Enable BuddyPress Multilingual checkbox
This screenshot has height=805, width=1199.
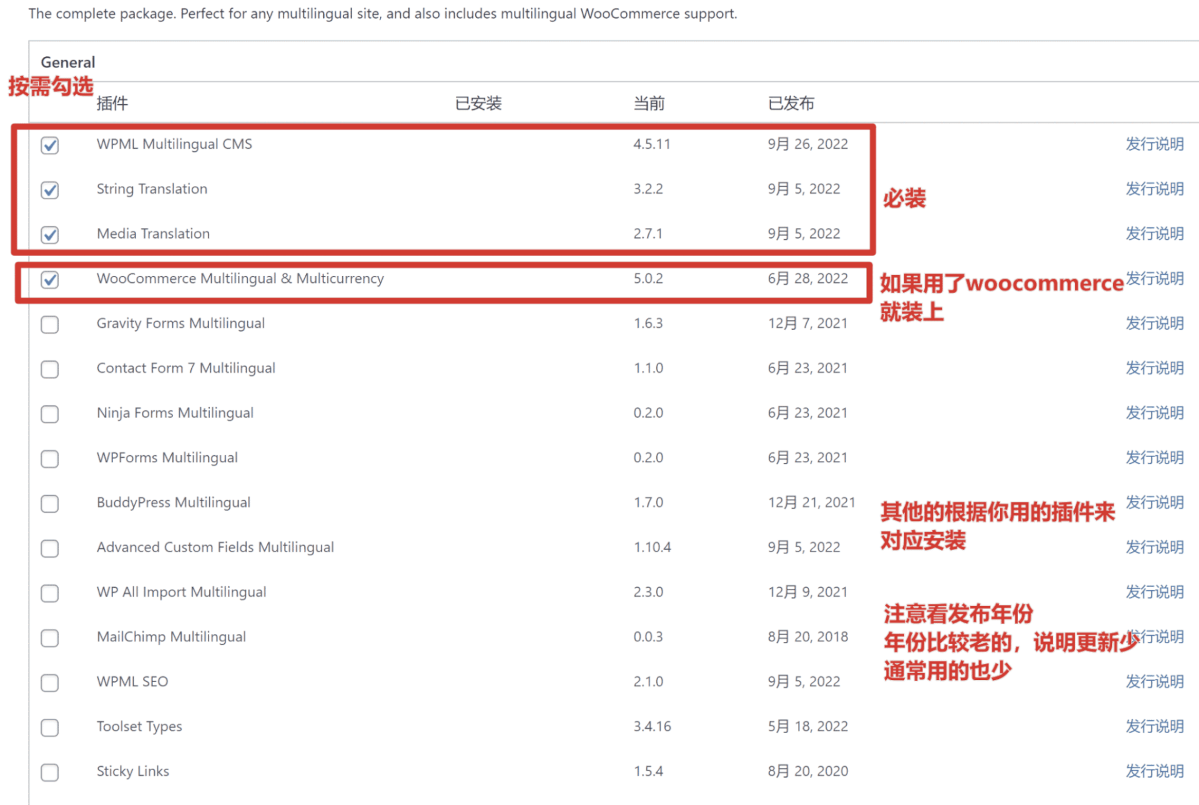click(50, 504)
